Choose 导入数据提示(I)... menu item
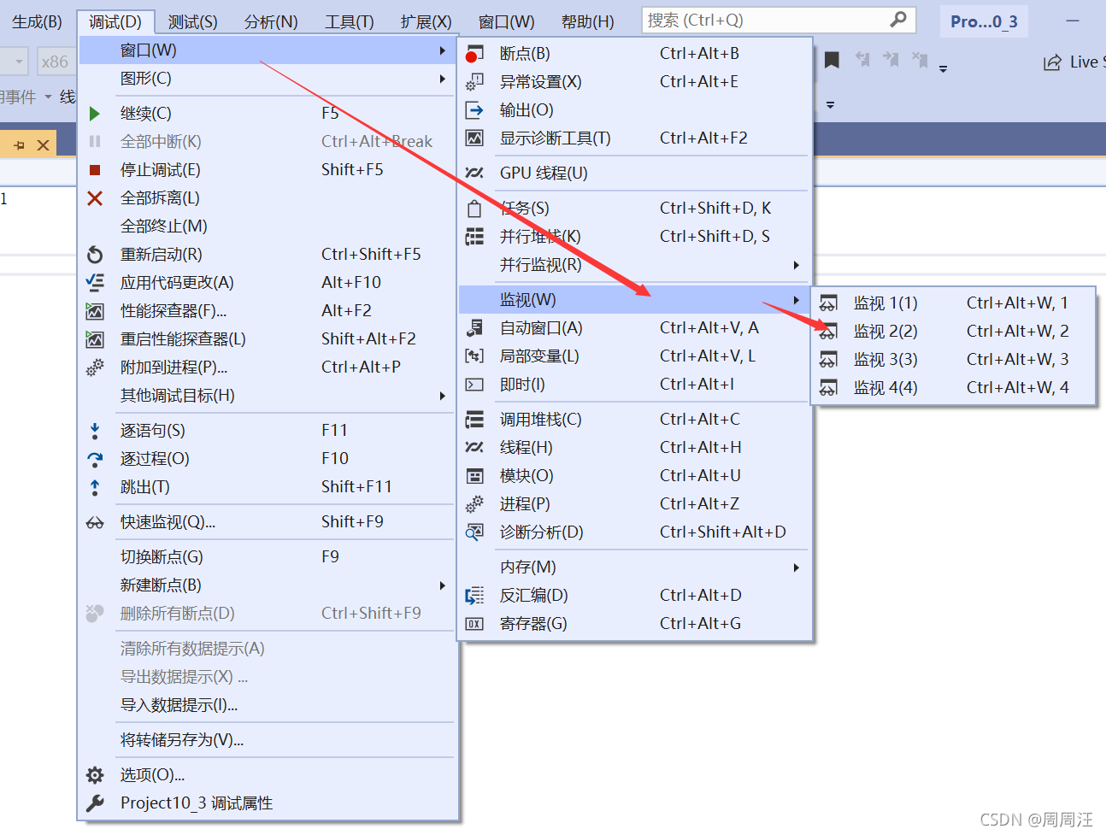Screen dimensions: 1106x835 (268, 705)
